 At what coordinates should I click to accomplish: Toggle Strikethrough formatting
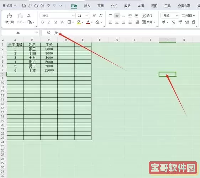(62, 22)
